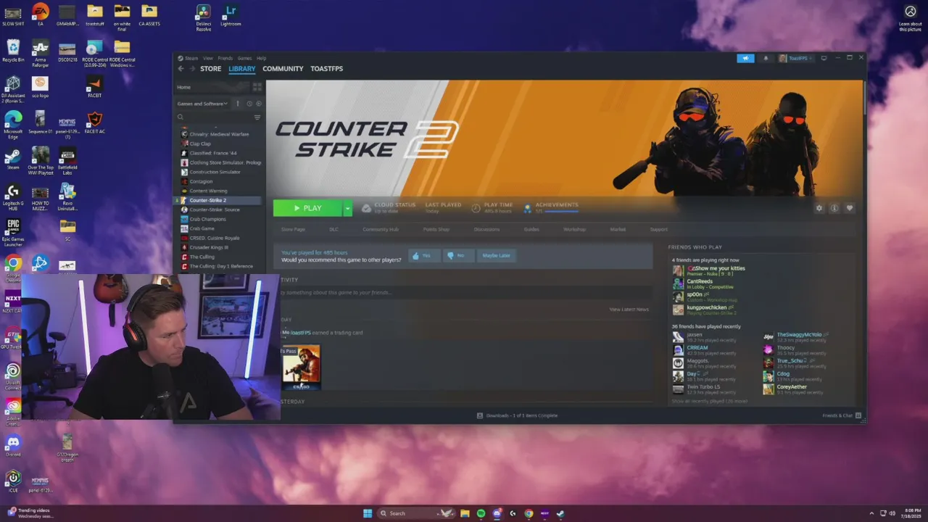Open game settings gear icon

819,208
